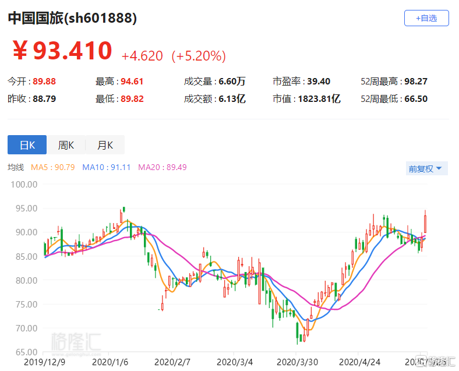Select the 2020/3/30 date label
This screenshot has height=371, width=459.
(x=297, y=362)
